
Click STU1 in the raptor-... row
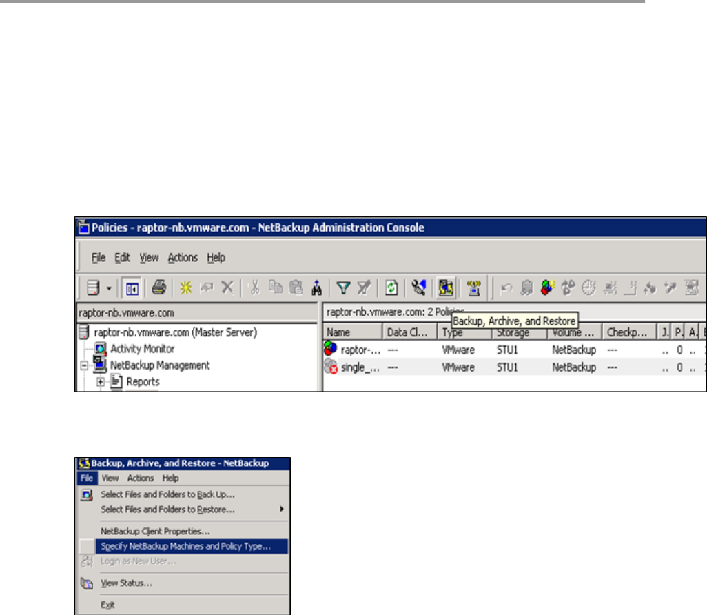(507, 350)
